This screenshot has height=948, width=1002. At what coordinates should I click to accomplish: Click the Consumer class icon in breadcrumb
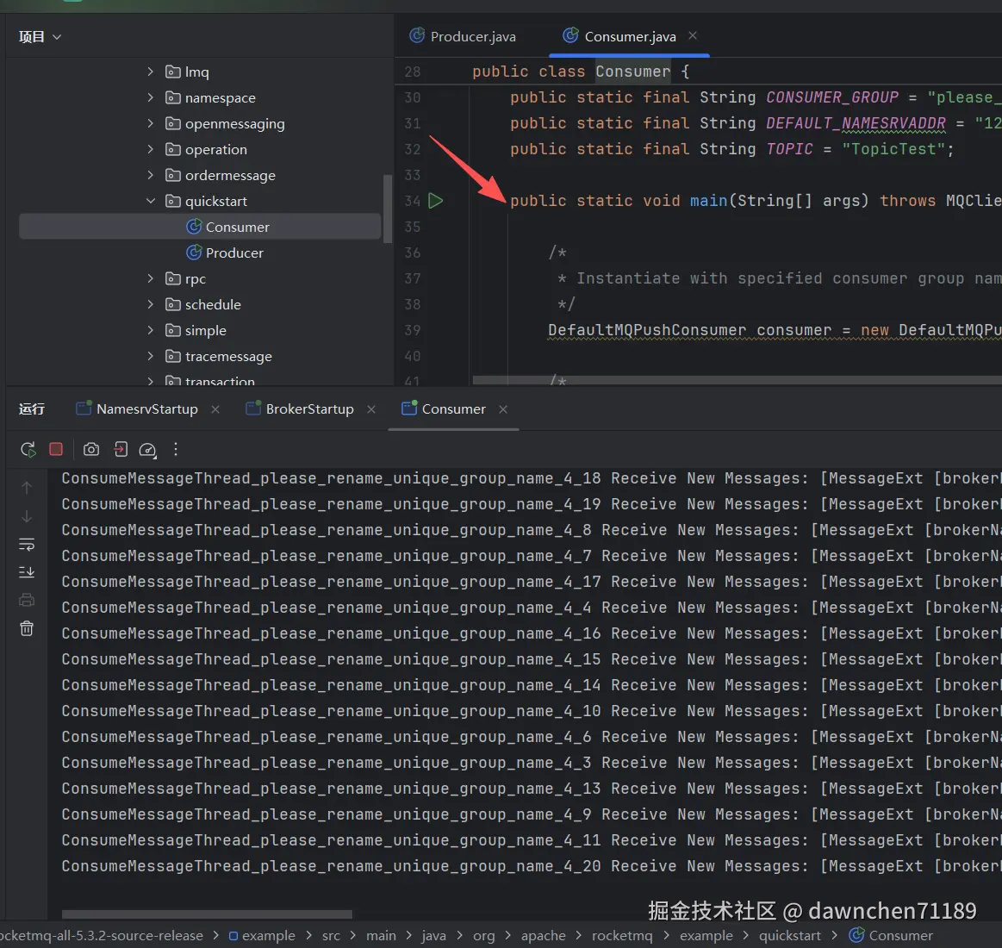pos(856,934)
